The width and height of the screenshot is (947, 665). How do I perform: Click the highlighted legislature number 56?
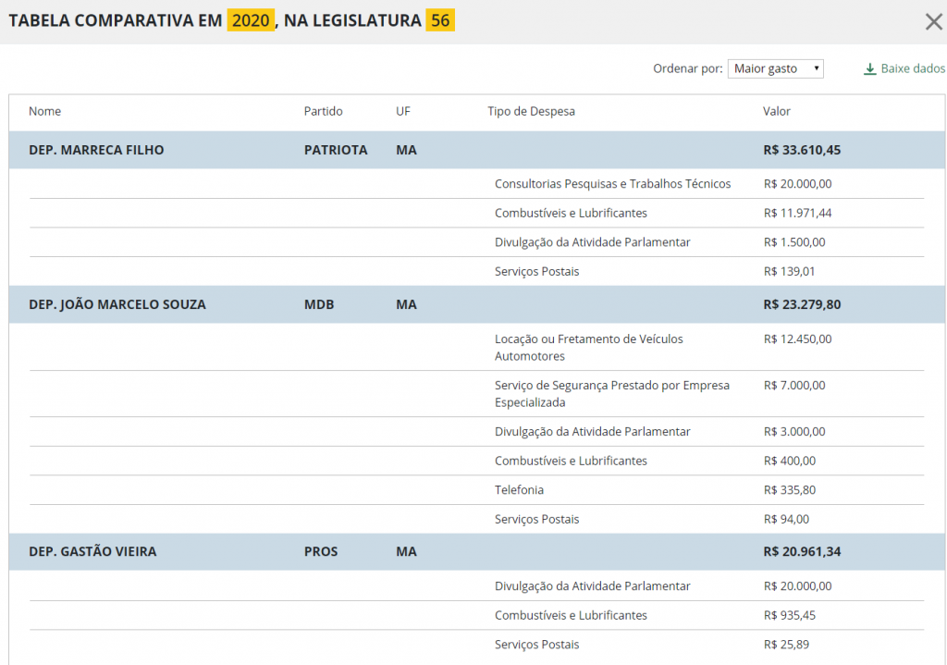[x=439, y=20]
